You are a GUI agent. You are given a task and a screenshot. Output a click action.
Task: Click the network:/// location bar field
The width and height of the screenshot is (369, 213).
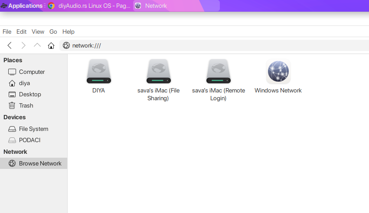[x=214, y=45]
